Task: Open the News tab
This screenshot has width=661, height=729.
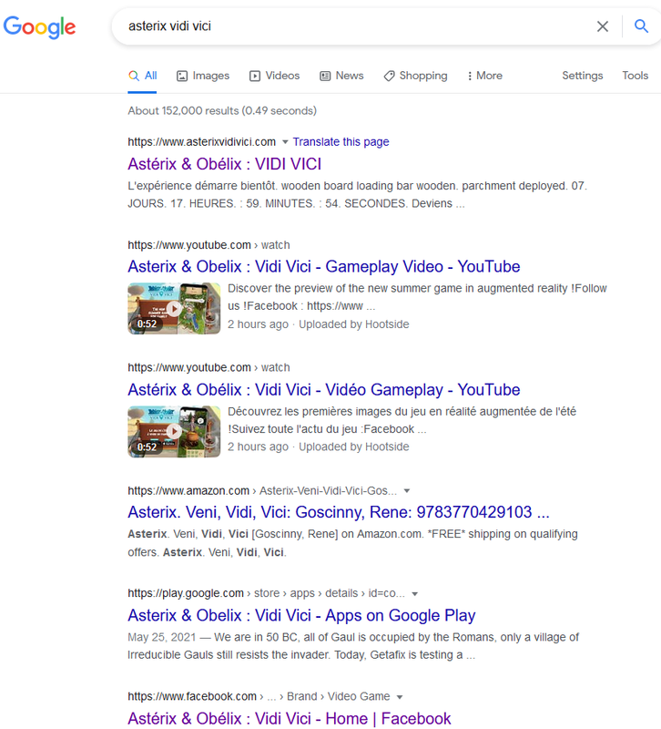Action: coord(341,76)
